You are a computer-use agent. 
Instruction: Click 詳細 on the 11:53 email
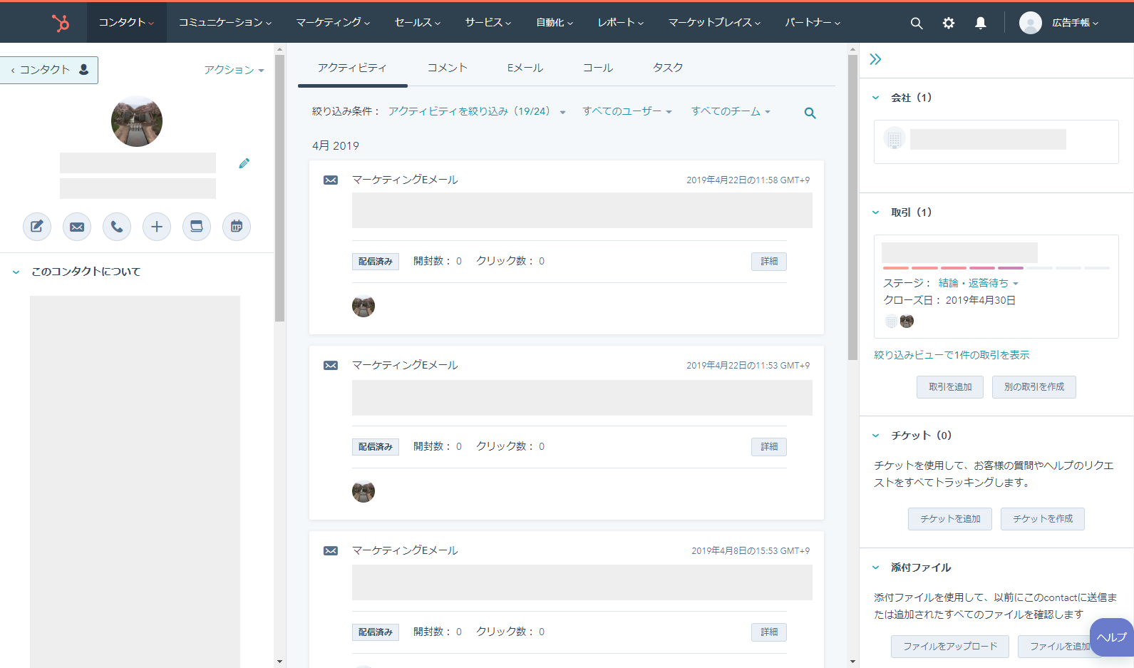[769, 447]
